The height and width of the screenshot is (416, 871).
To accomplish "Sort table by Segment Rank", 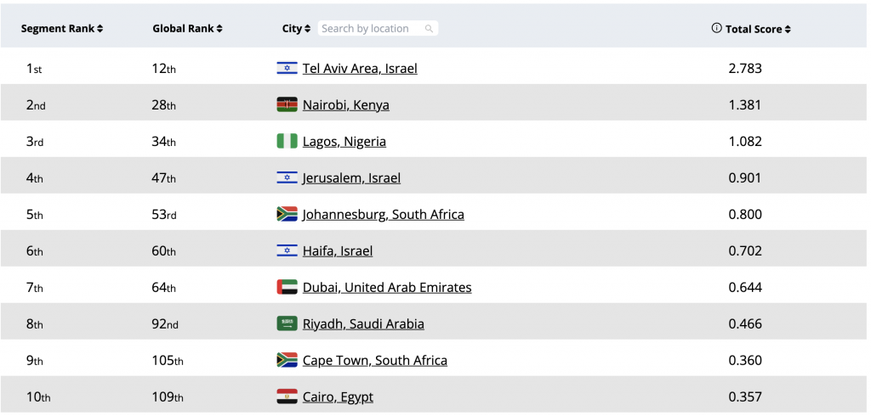I will [62, 28].
